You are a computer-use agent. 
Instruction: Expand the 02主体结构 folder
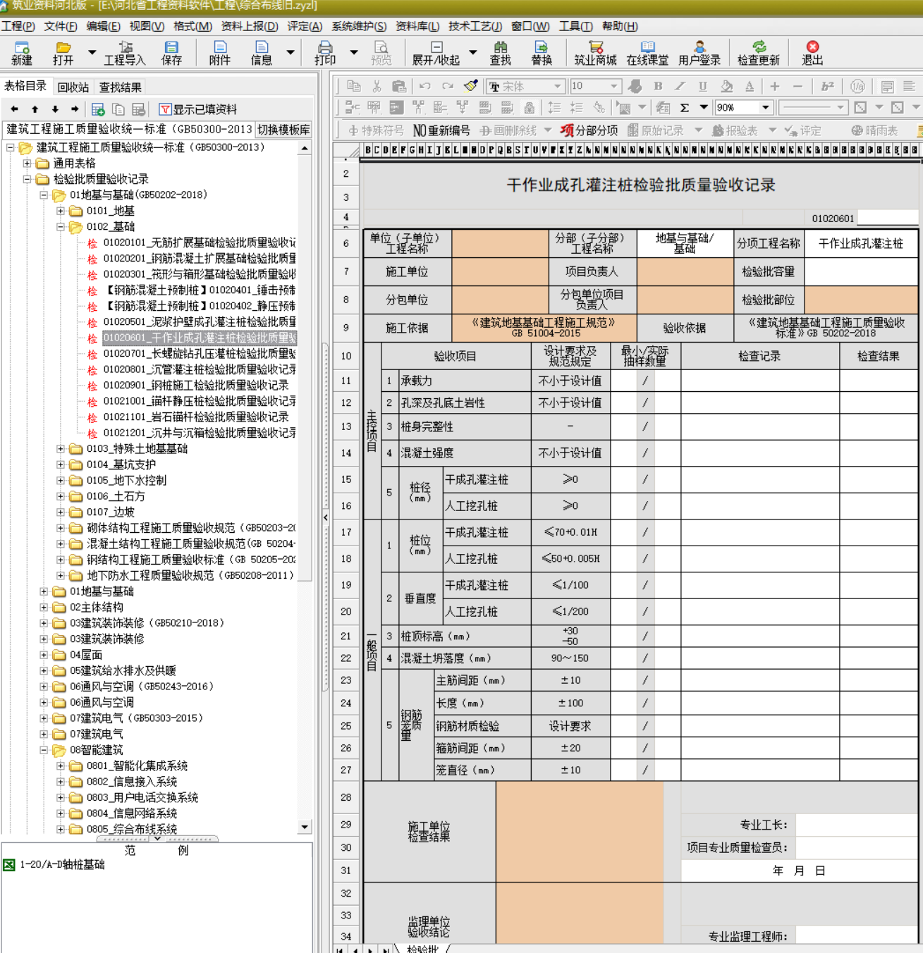(44, 608)
